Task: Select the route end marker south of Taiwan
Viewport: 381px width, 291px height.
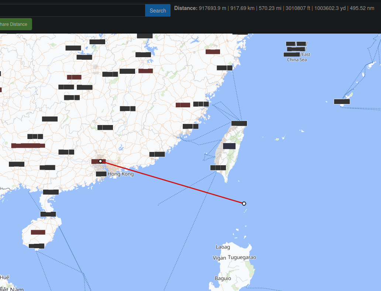Action: click(244, 203)
